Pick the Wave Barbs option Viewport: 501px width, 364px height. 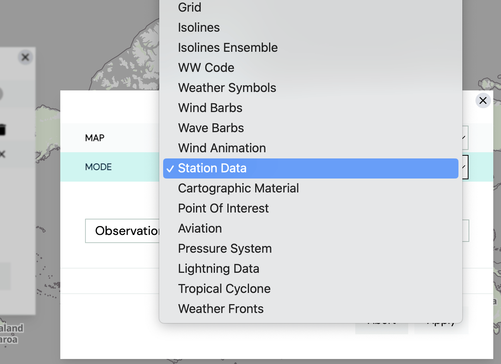pyautogui.click(x=211, y=128)
